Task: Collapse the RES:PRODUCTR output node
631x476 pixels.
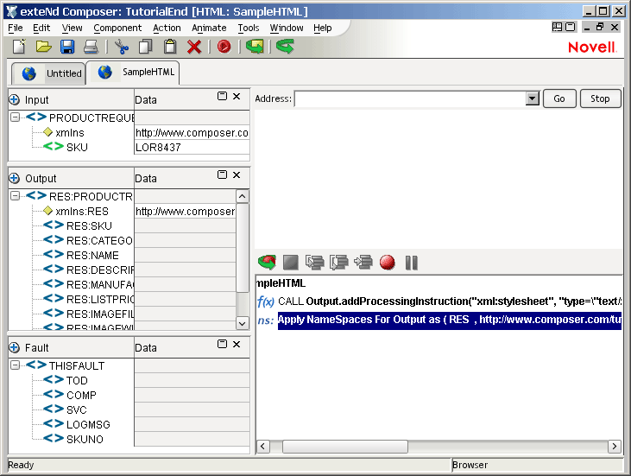Action: [x=15, y=196]
